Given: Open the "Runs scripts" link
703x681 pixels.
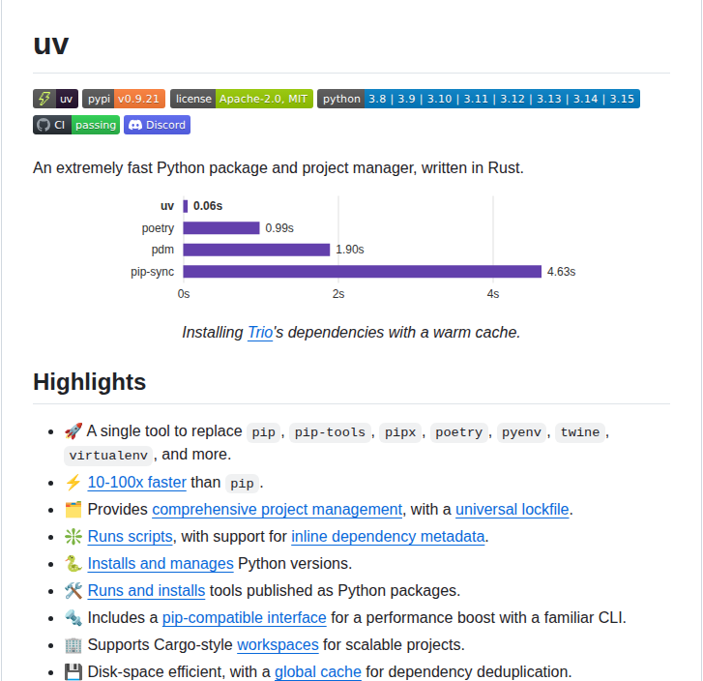Looking at the screenshot, I should click(130, 536).
